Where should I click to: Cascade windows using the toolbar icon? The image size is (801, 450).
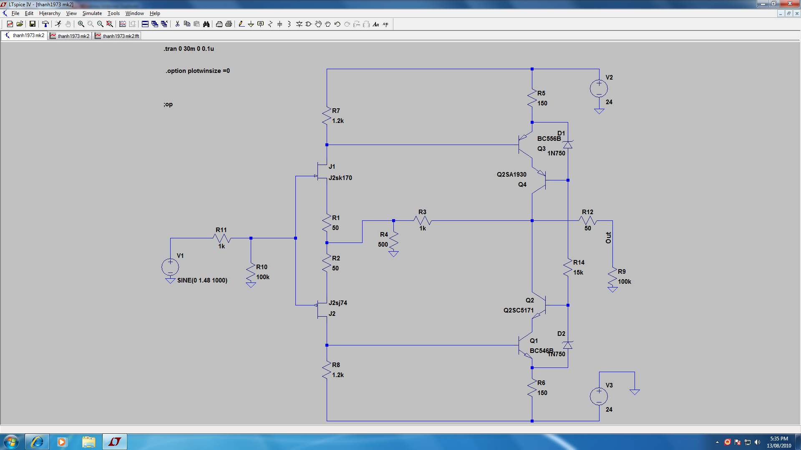(x=155, y=24)
